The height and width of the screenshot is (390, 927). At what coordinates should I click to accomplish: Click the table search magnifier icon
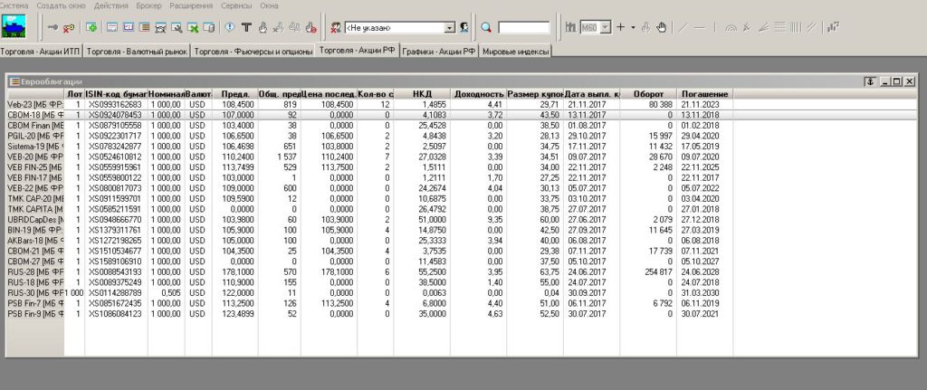pos(177,27)
